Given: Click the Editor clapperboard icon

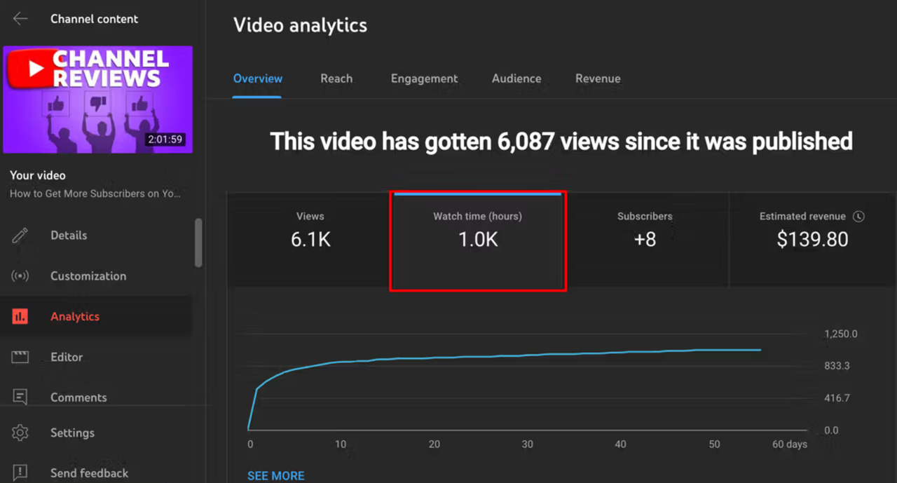Looking at the screenshot, I should pyautogui.click(x=20, y=358).
